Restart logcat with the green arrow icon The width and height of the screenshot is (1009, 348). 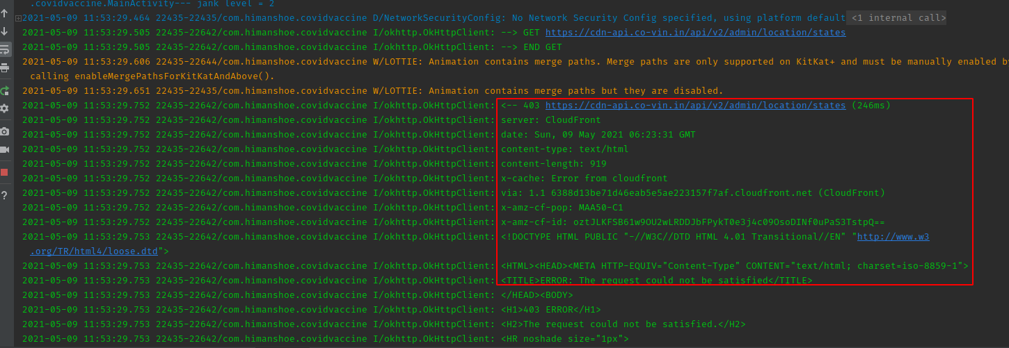pos(5,91)
